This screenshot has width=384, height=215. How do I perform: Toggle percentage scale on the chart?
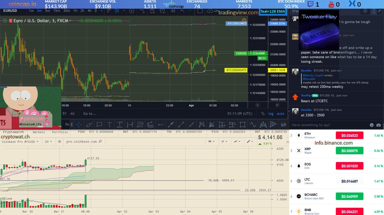263,114
